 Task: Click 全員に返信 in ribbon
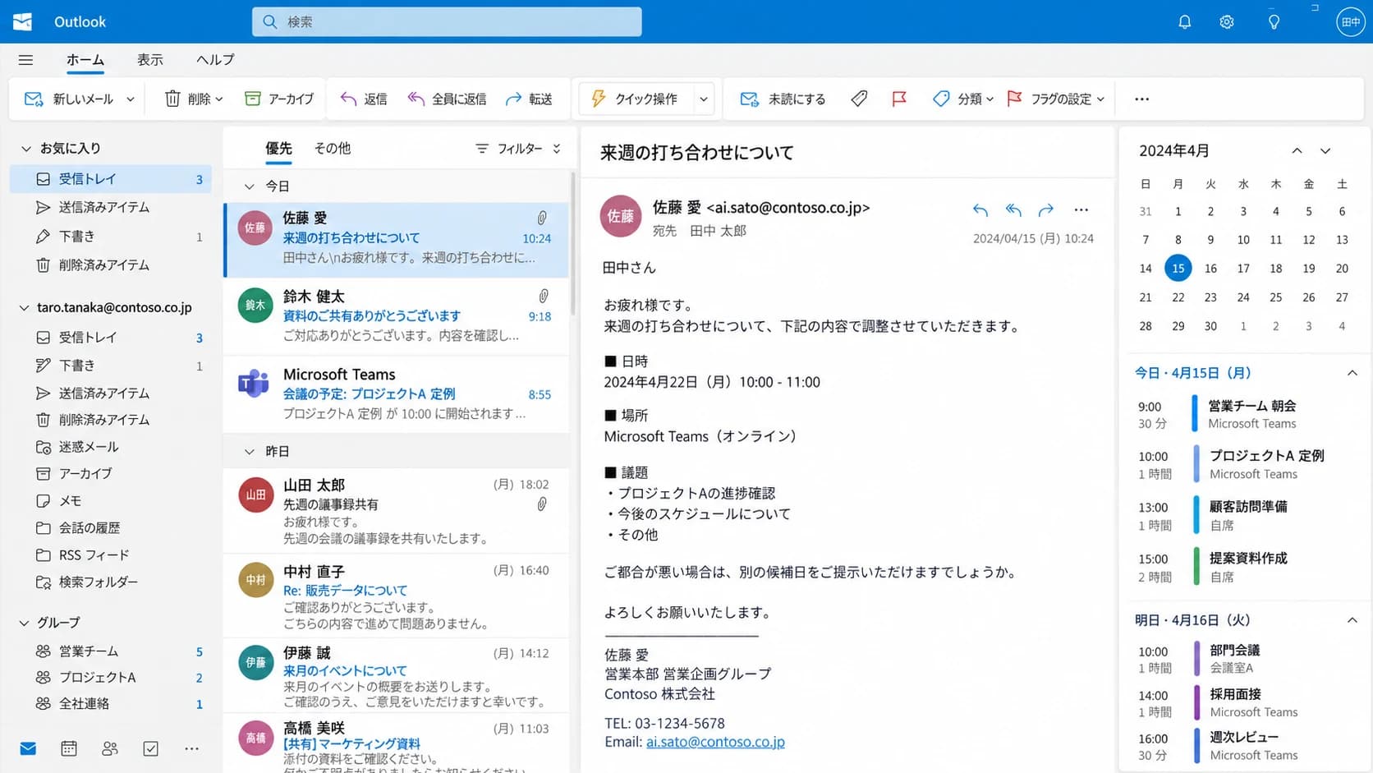pyautogui.click(x=447, y=99)
